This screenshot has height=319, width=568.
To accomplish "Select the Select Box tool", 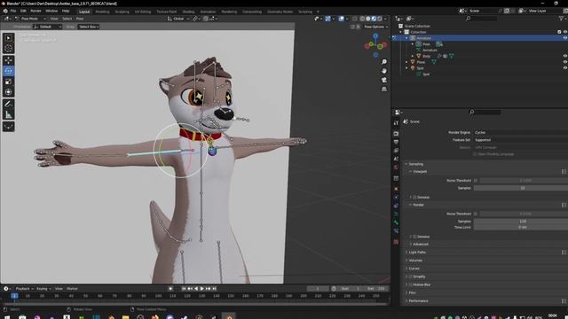I will 8,38.
